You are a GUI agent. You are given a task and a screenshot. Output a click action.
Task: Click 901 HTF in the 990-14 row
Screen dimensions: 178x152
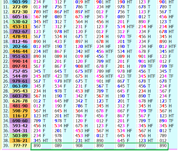(147, 61)
